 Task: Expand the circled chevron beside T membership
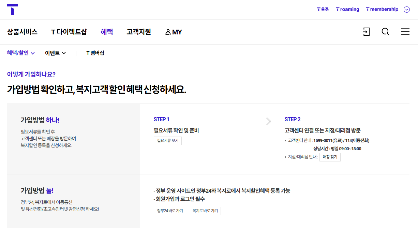(407, 10)
